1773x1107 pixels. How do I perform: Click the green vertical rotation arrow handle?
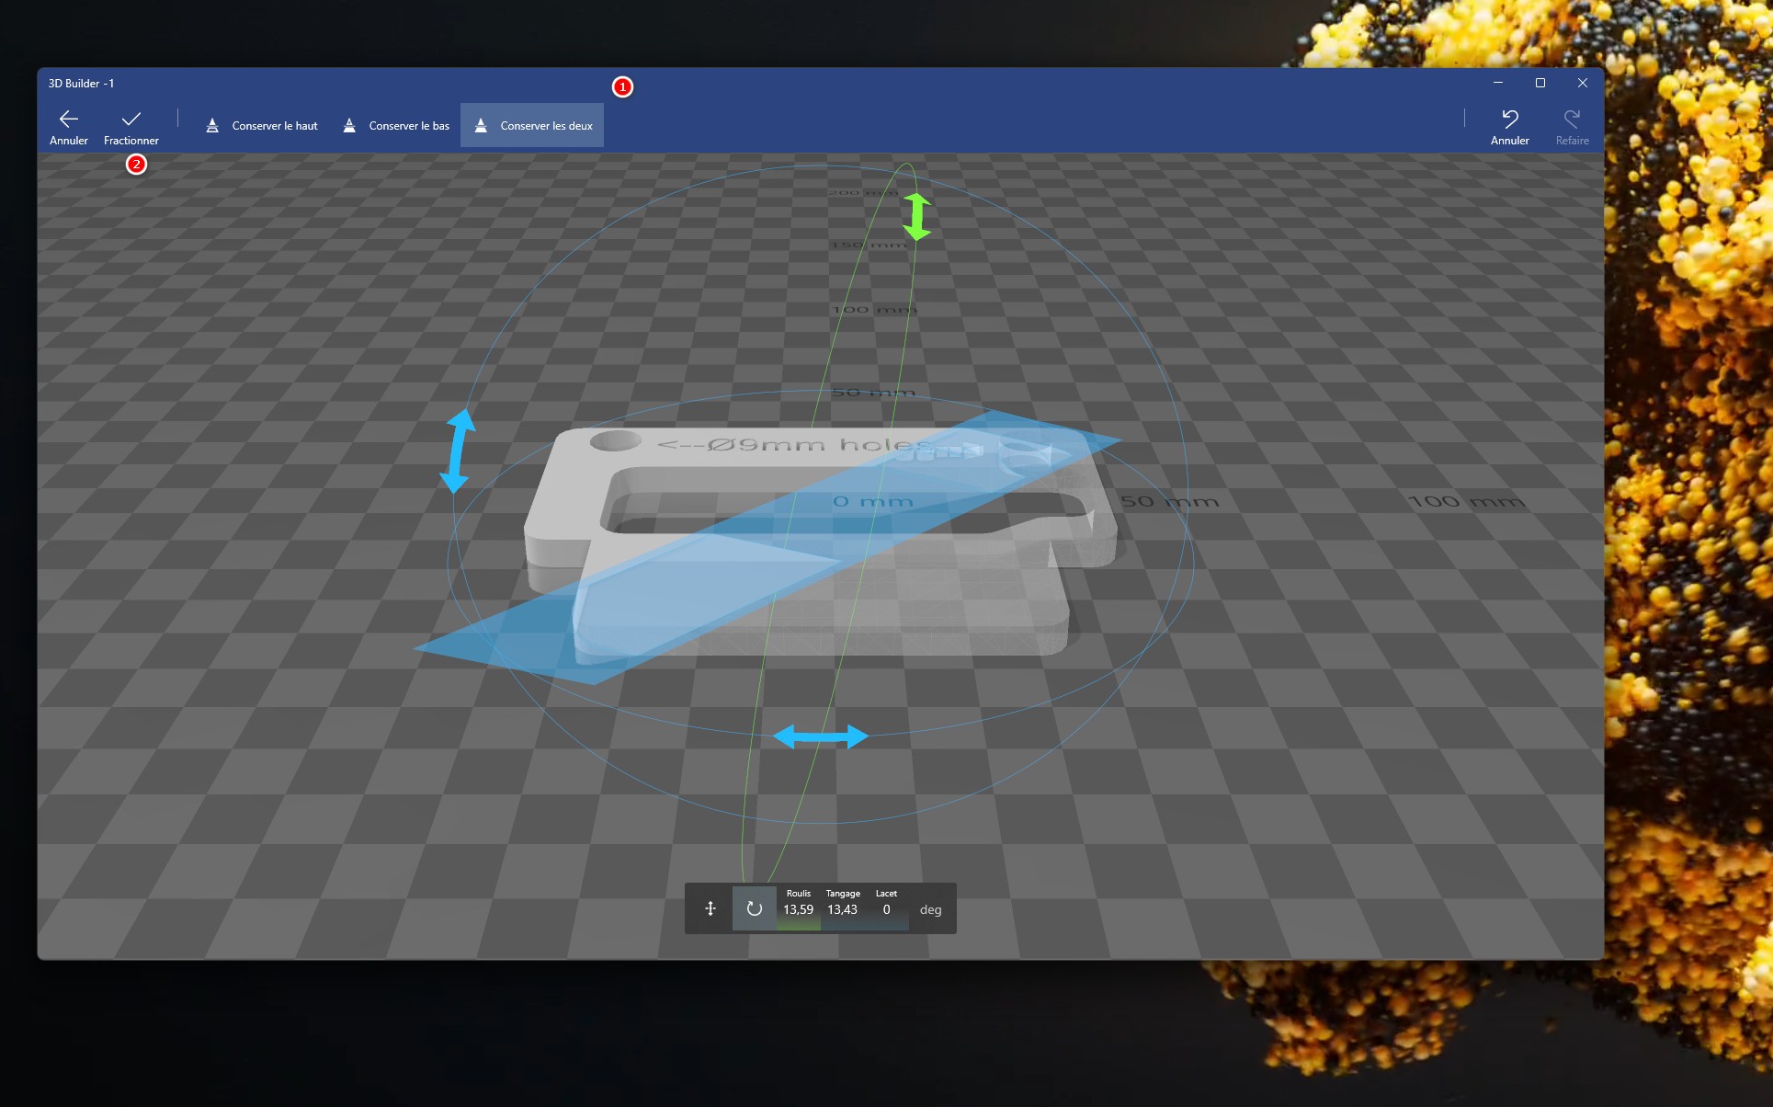(916, 217)
